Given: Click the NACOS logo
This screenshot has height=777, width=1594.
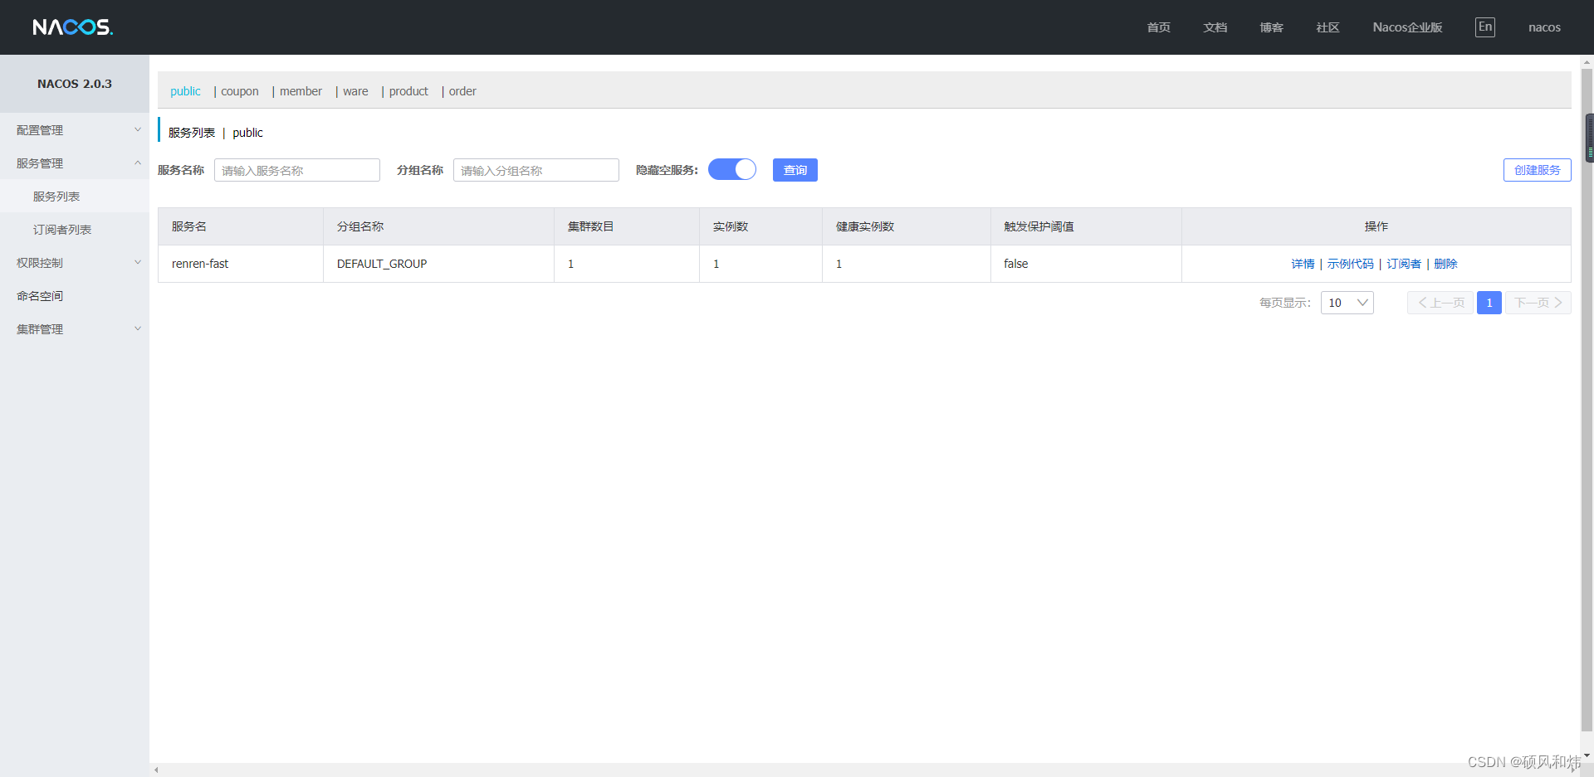Looking at the screenshot, I should tap(73, 27).
